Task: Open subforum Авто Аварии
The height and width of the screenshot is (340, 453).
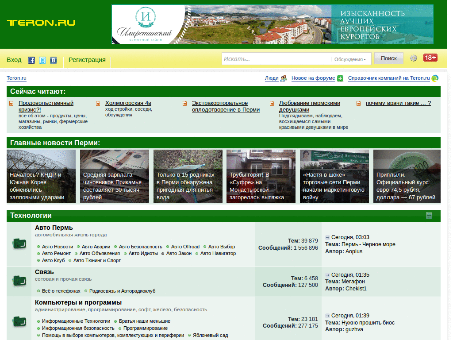Action: click(x=96, y=247)
